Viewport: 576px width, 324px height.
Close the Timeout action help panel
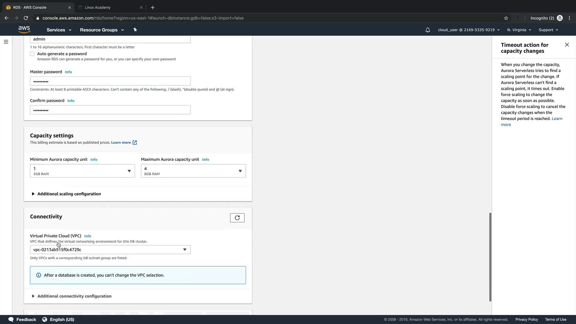pyautogui.click(x=567, y=45)
